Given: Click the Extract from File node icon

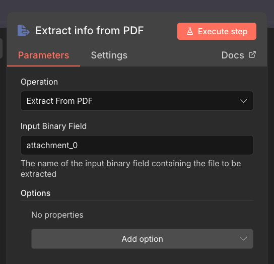Looking at the screenshot, I should pyautogui.click(x=23, y=30).
